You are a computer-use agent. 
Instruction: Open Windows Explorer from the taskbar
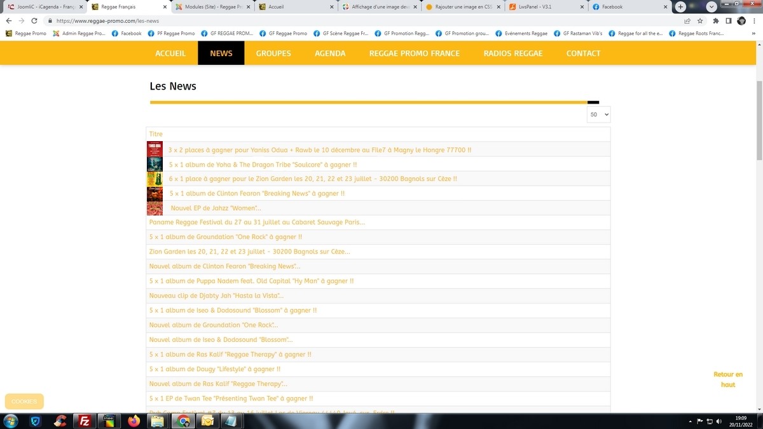[x=158, y=421]
